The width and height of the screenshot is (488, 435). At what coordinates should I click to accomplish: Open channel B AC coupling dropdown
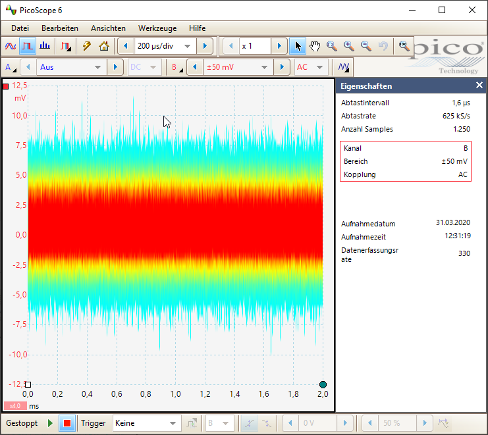[x=311, y=67]
